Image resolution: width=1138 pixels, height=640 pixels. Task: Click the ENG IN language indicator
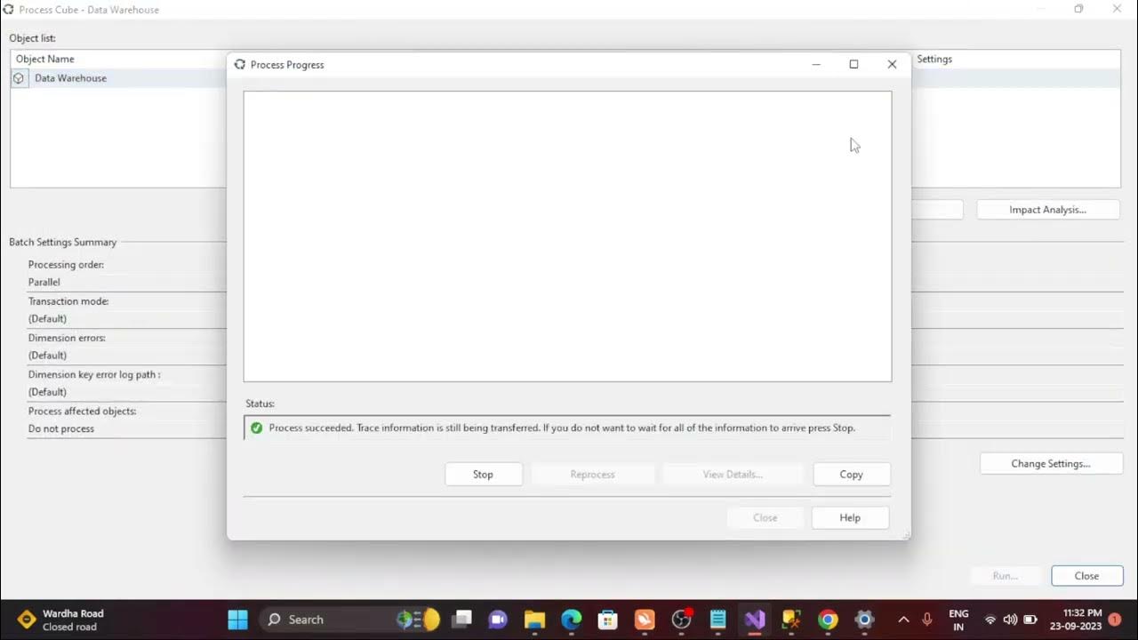coord(958,620)
